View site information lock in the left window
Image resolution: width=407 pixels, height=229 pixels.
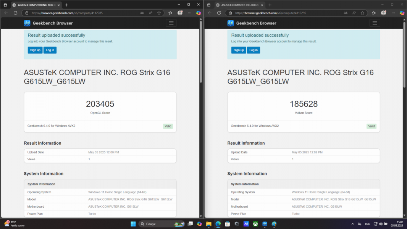(x=27, y=13)
